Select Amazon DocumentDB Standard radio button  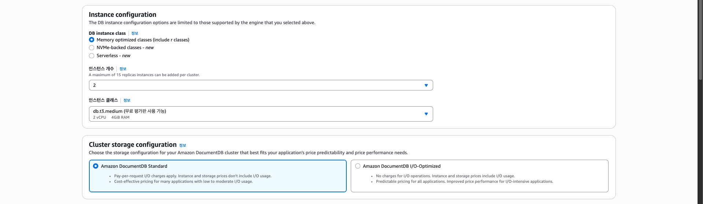coord(96,166)
